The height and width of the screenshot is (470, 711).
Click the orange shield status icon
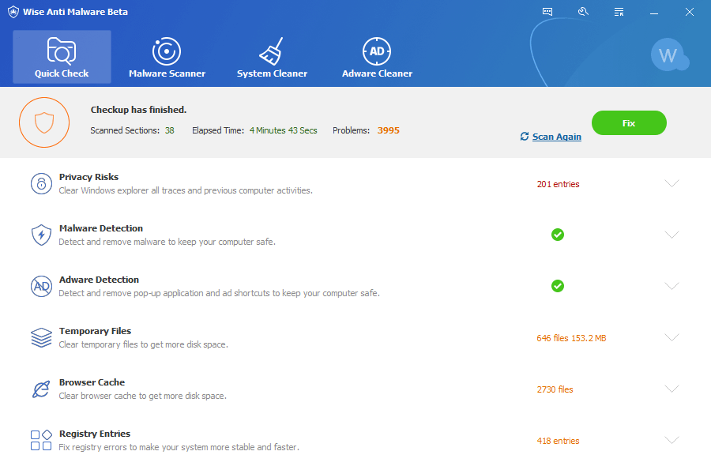[x=44, y=122]
